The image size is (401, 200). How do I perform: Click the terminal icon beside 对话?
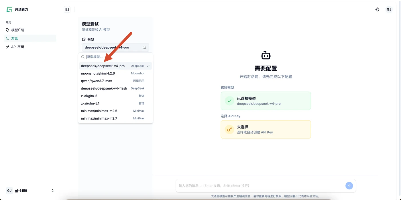coord(7,38)
